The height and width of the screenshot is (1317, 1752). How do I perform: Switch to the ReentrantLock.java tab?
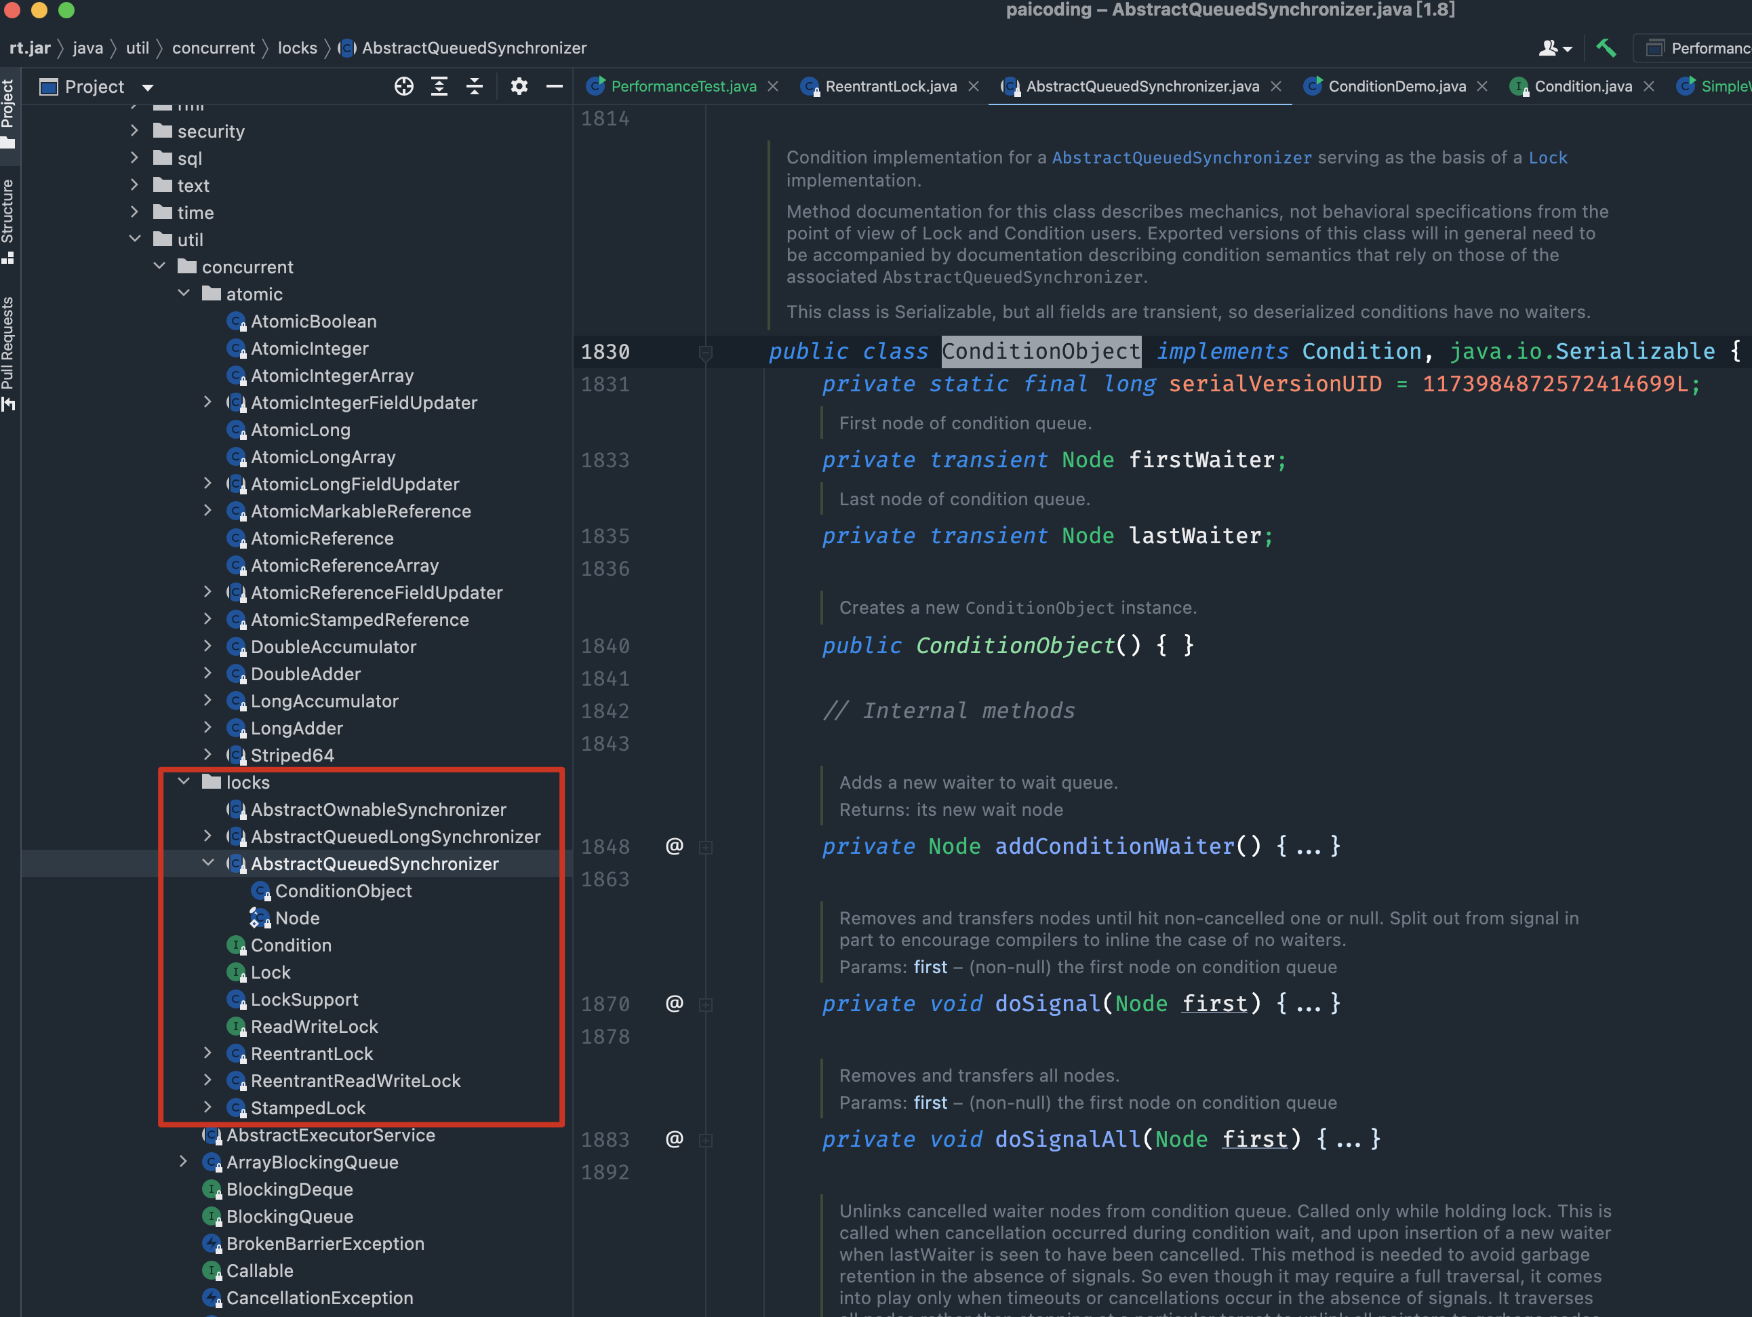(890, 86)
